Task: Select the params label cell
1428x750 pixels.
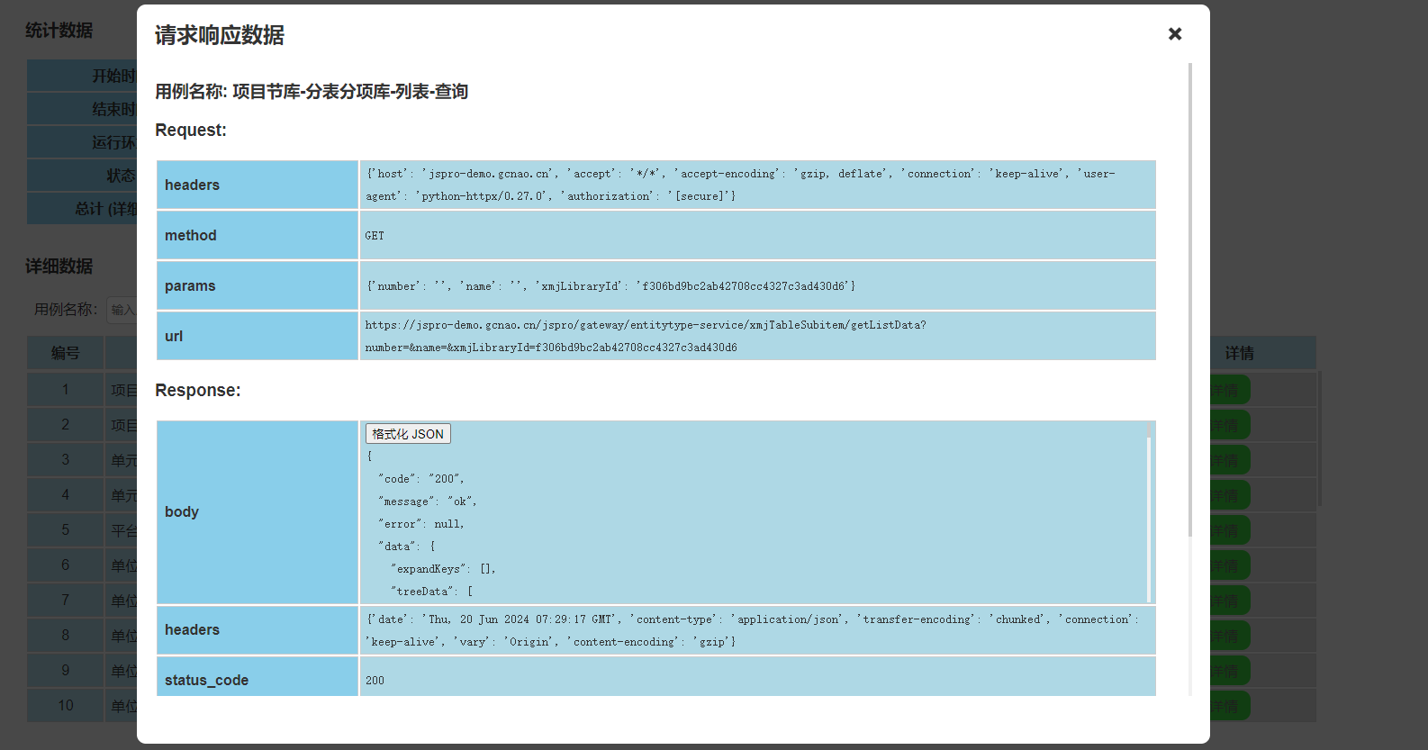Action: 258,285
